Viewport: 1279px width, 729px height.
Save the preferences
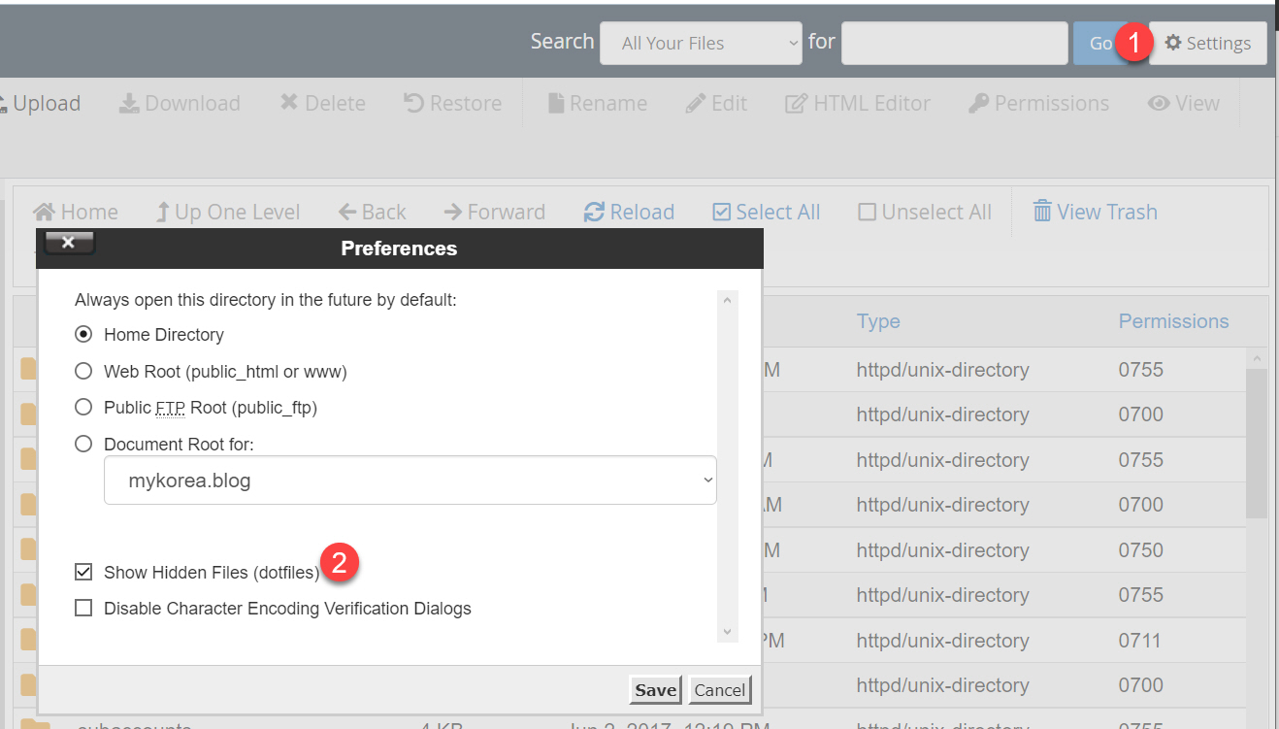pos(655,690)
